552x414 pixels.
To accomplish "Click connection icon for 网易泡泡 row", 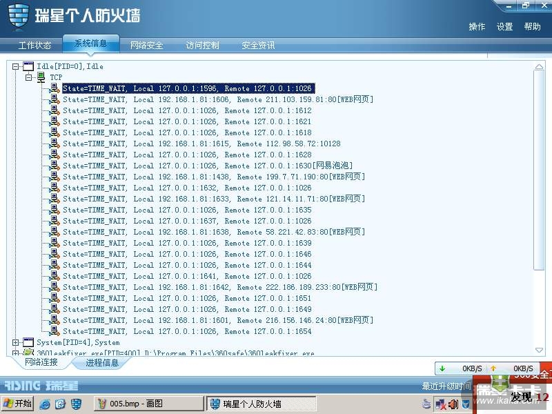I will coord(55,166).
